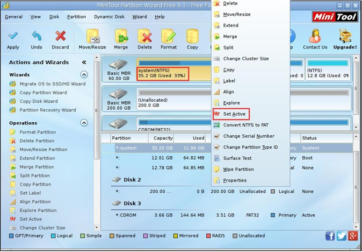The height and width of the screenshot is (252, 362).
Task: Open the Dynamic Disk menu
Action: pyautogui.click(x=109, y=17)
